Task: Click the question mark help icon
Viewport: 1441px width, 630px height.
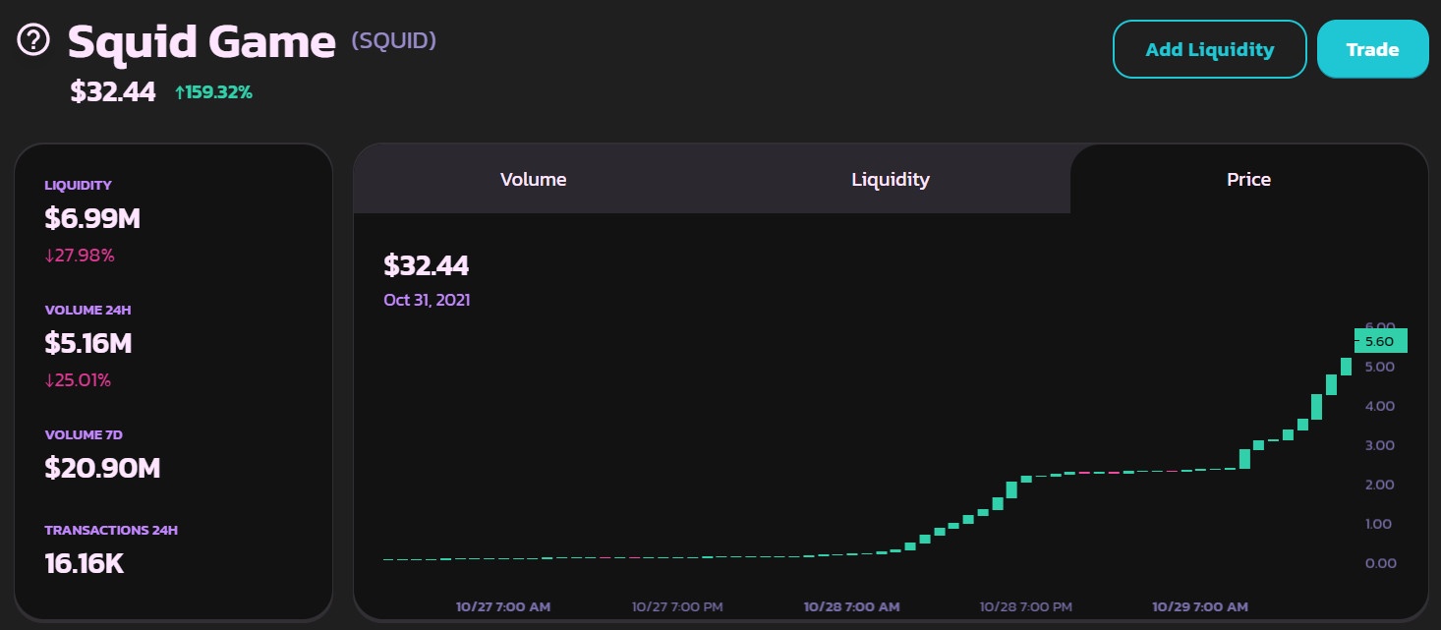Action: 32,41
